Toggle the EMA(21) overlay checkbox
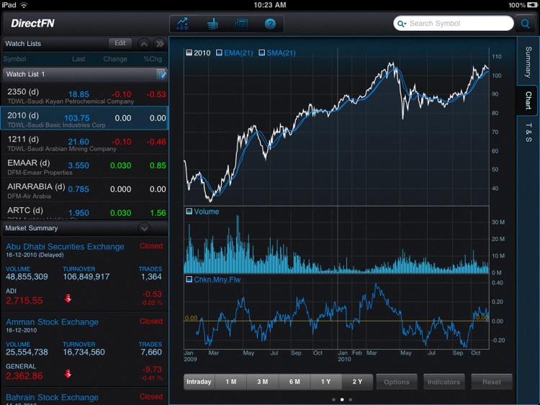The width and height of the screenshot is (540, 405). point(219,53)
